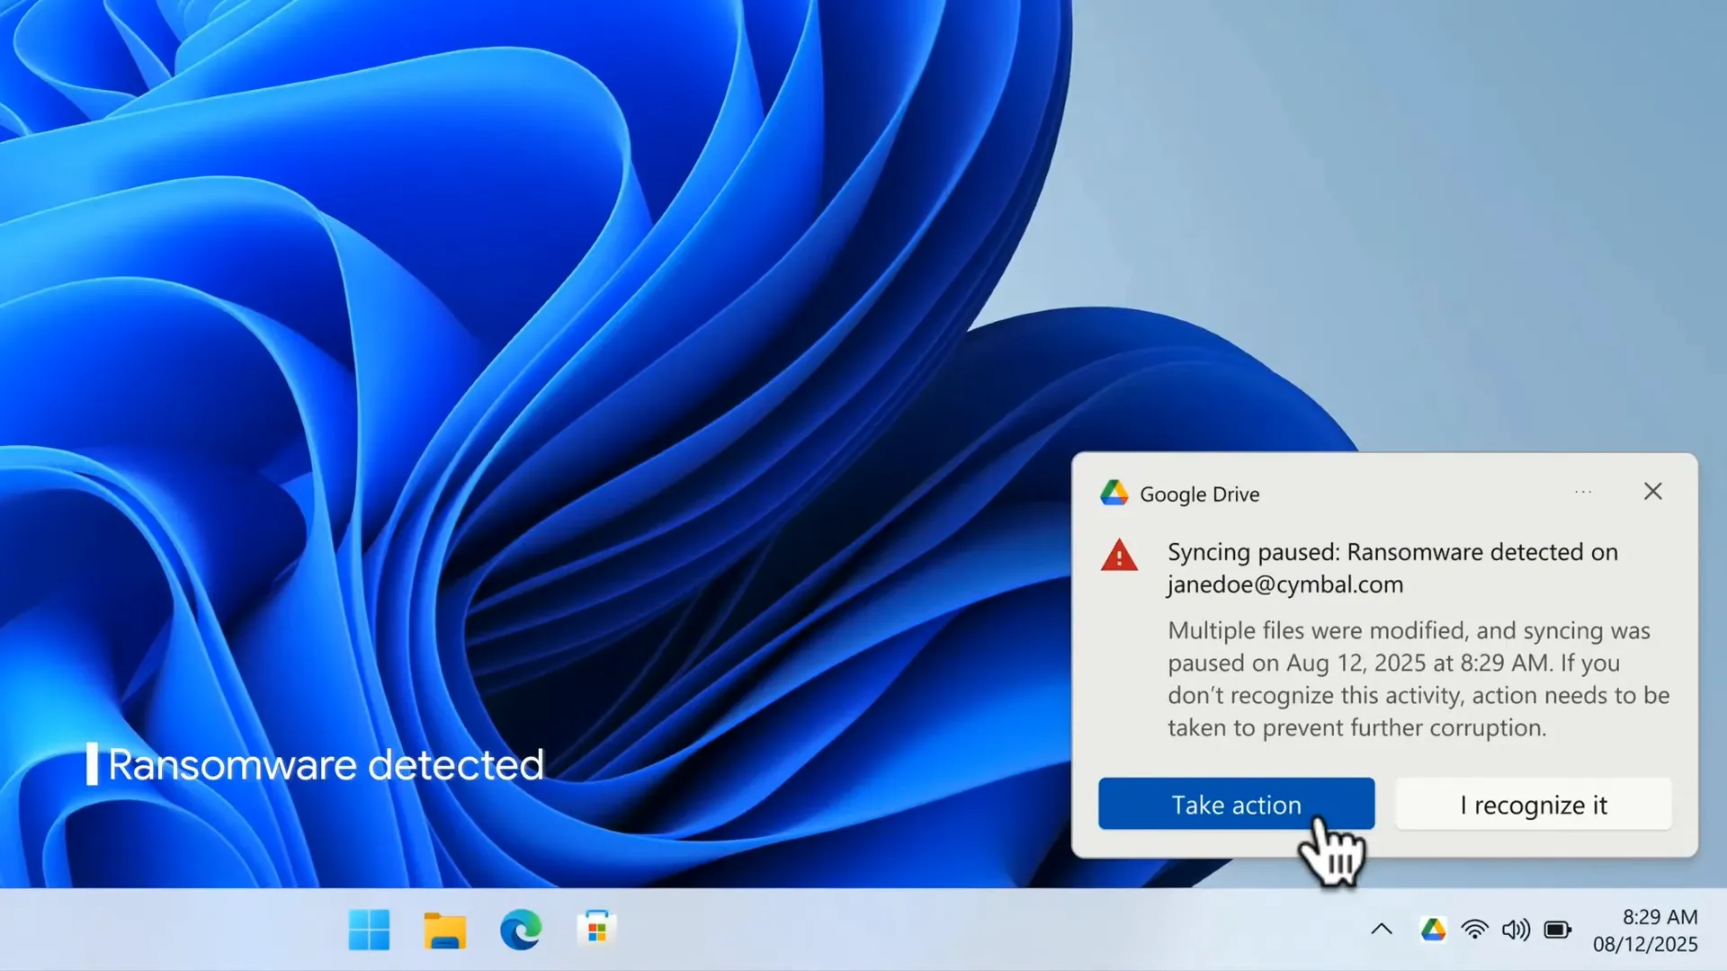Click the Google Drive notification title
The image size is (1727, 971).
point(1199,494)
